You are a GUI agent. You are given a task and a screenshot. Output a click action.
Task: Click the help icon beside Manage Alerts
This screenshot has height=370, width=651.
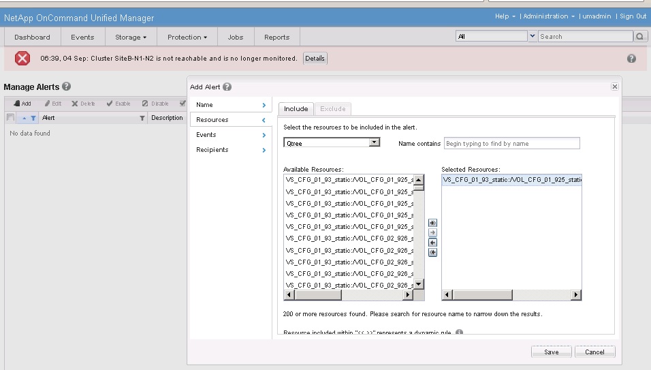click(x=67, y=87)
